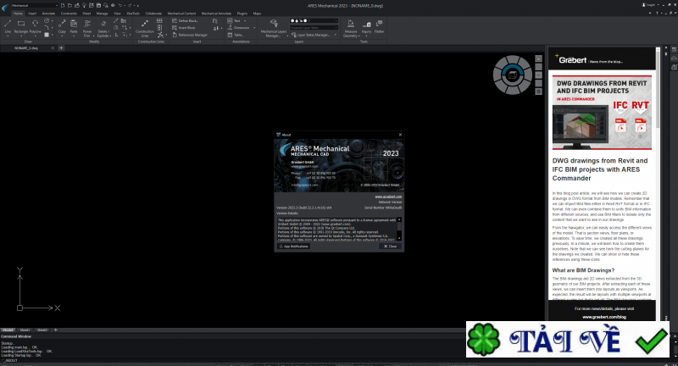Image resolution: width=678 pixels, height=366 pixels.
Task: Open the Mechanical Annotate ribbon tab
Action: [216, 14]
